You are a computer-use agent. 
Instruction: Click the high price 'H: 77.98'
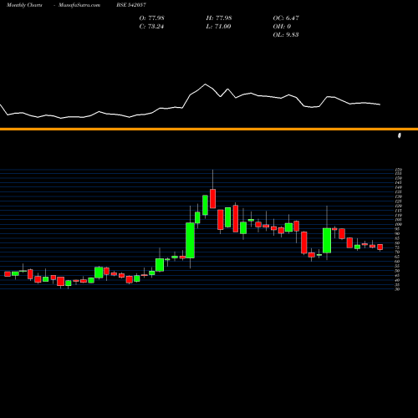tap(219, 18)
